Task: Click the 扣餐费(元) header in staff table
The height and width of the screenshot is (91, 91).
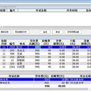Action: point(46,42)
